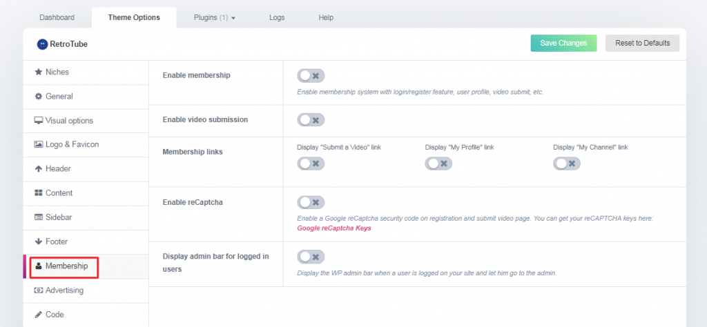
Task: Click the Save Changes button
Action: point(563,43)
